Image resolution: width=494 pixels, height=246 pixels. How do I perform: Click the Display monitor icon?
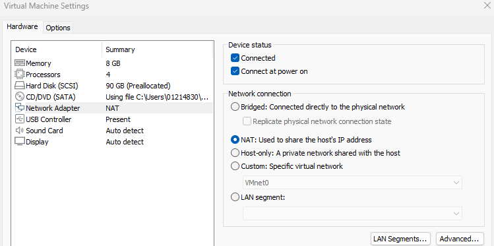click(x=20, y=141)
